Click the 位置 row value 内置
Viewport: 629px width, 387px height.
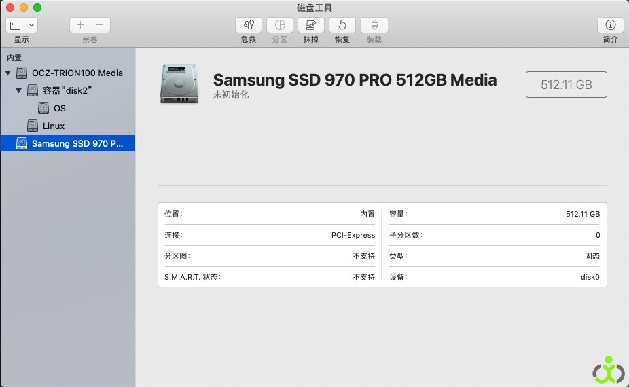pos(367,214)
